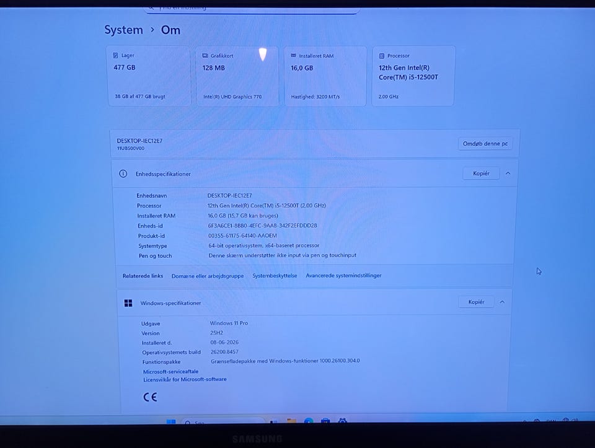Open File Explorer from the taskbar

(x=291, y=421)
